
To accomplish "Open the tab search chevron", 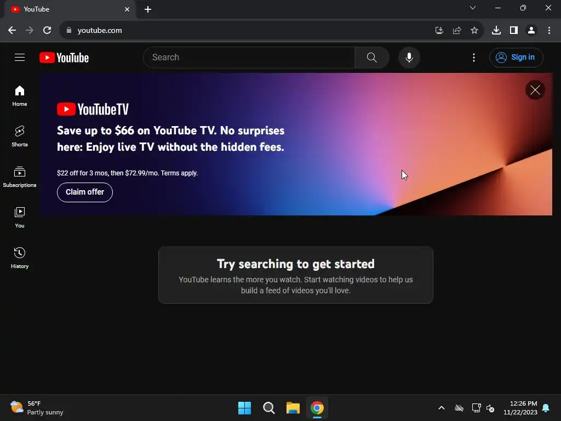I will [473, 8].
